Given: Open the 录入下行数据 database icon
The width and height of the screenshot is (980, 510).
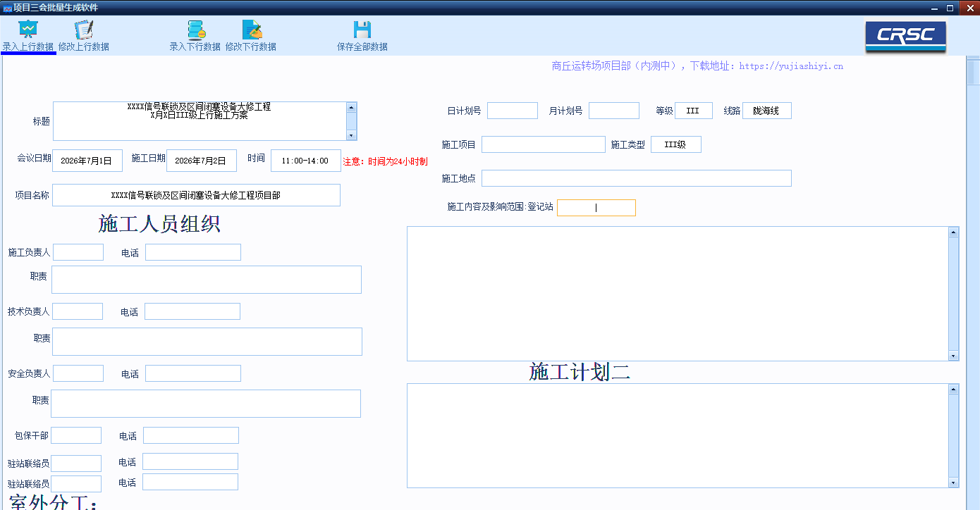Looking at the screenshot, I should click(195, 30).
